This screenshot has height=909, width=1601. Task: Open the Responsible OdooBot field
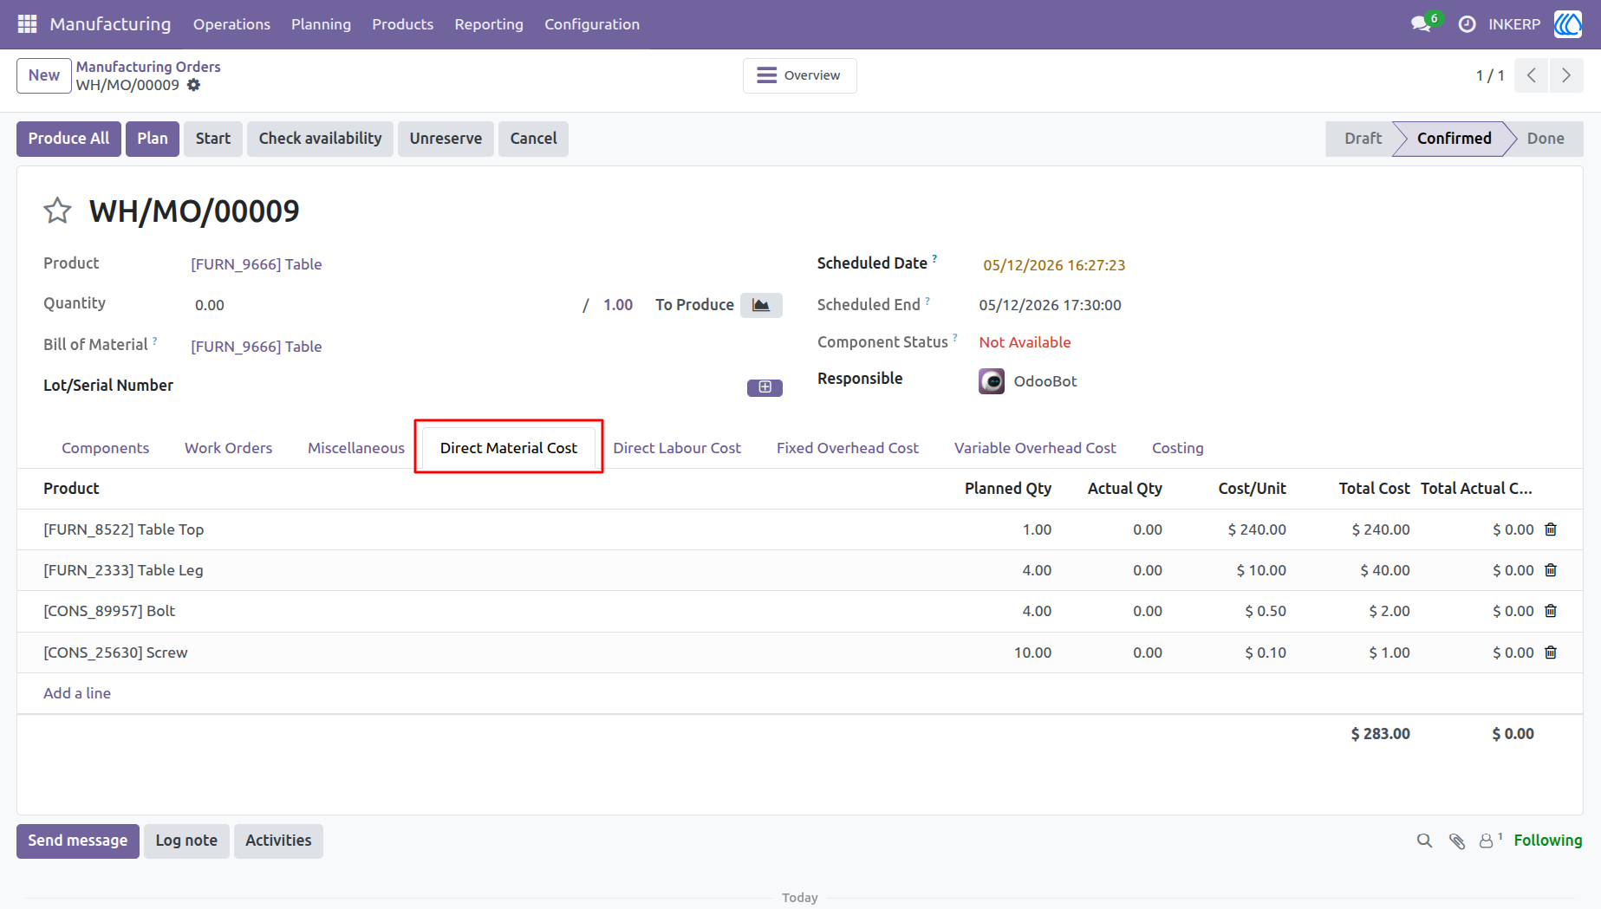click(x=1029, y=381)
